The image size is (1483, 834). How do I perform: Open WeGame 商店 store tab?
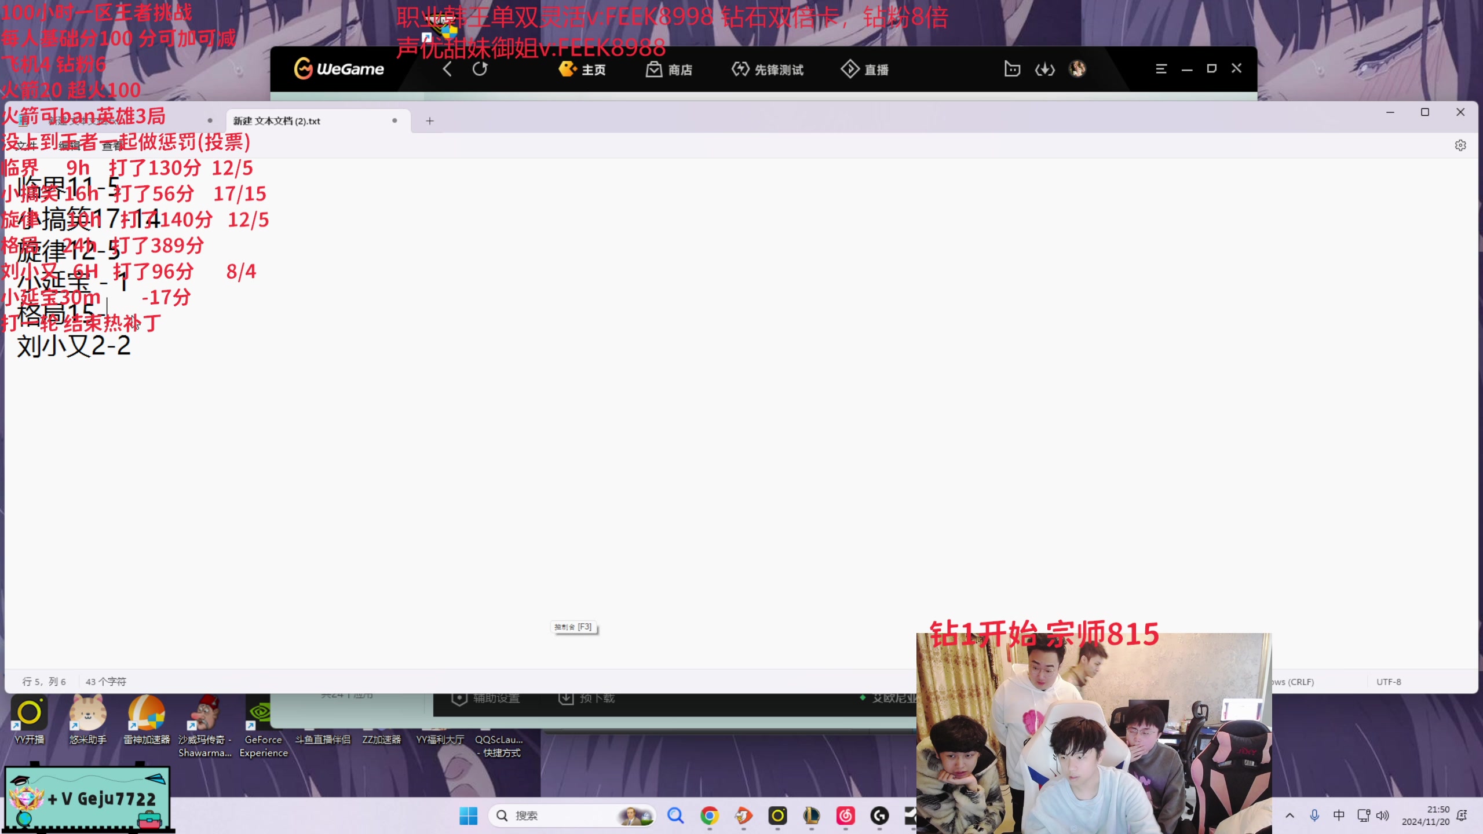669,69
